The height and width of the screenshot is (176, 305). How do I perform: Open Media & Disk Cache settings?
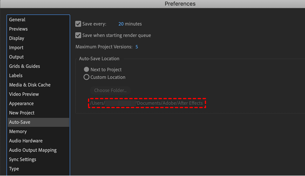tap(30, 85)
